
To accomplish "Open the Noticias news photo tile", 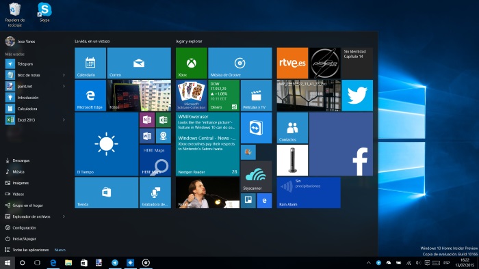I will (207, 193).
